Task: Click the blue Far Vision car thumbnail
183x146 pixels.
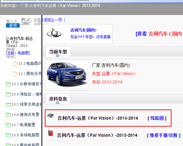Action: 66,75
